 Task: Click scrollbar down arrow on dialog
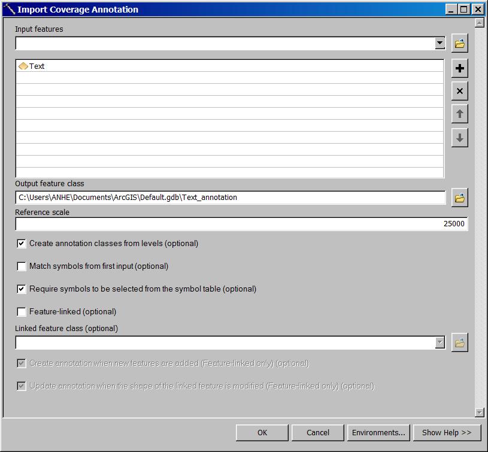click(x=479, y=412)
